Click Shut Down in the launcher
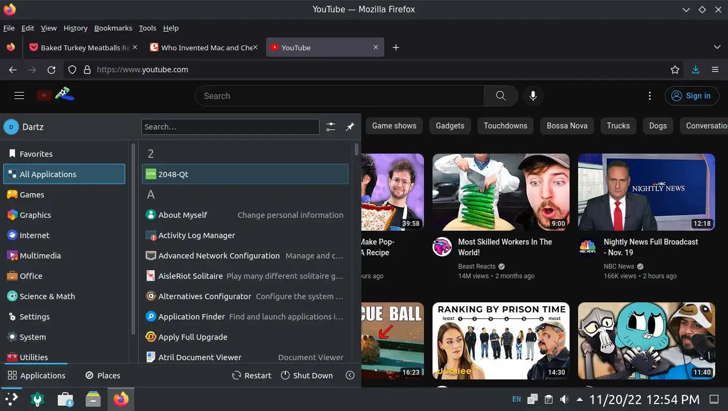 pyautogui.click(x=307, y=375)
